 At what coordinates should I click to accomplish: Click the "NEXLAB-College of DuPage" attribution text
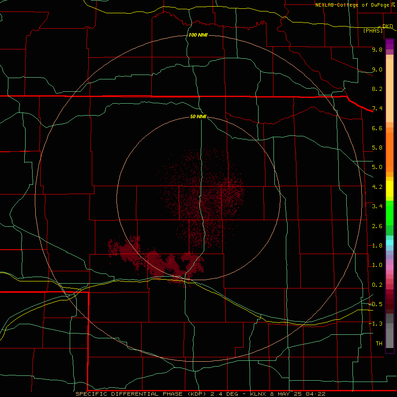pos(352,5)
